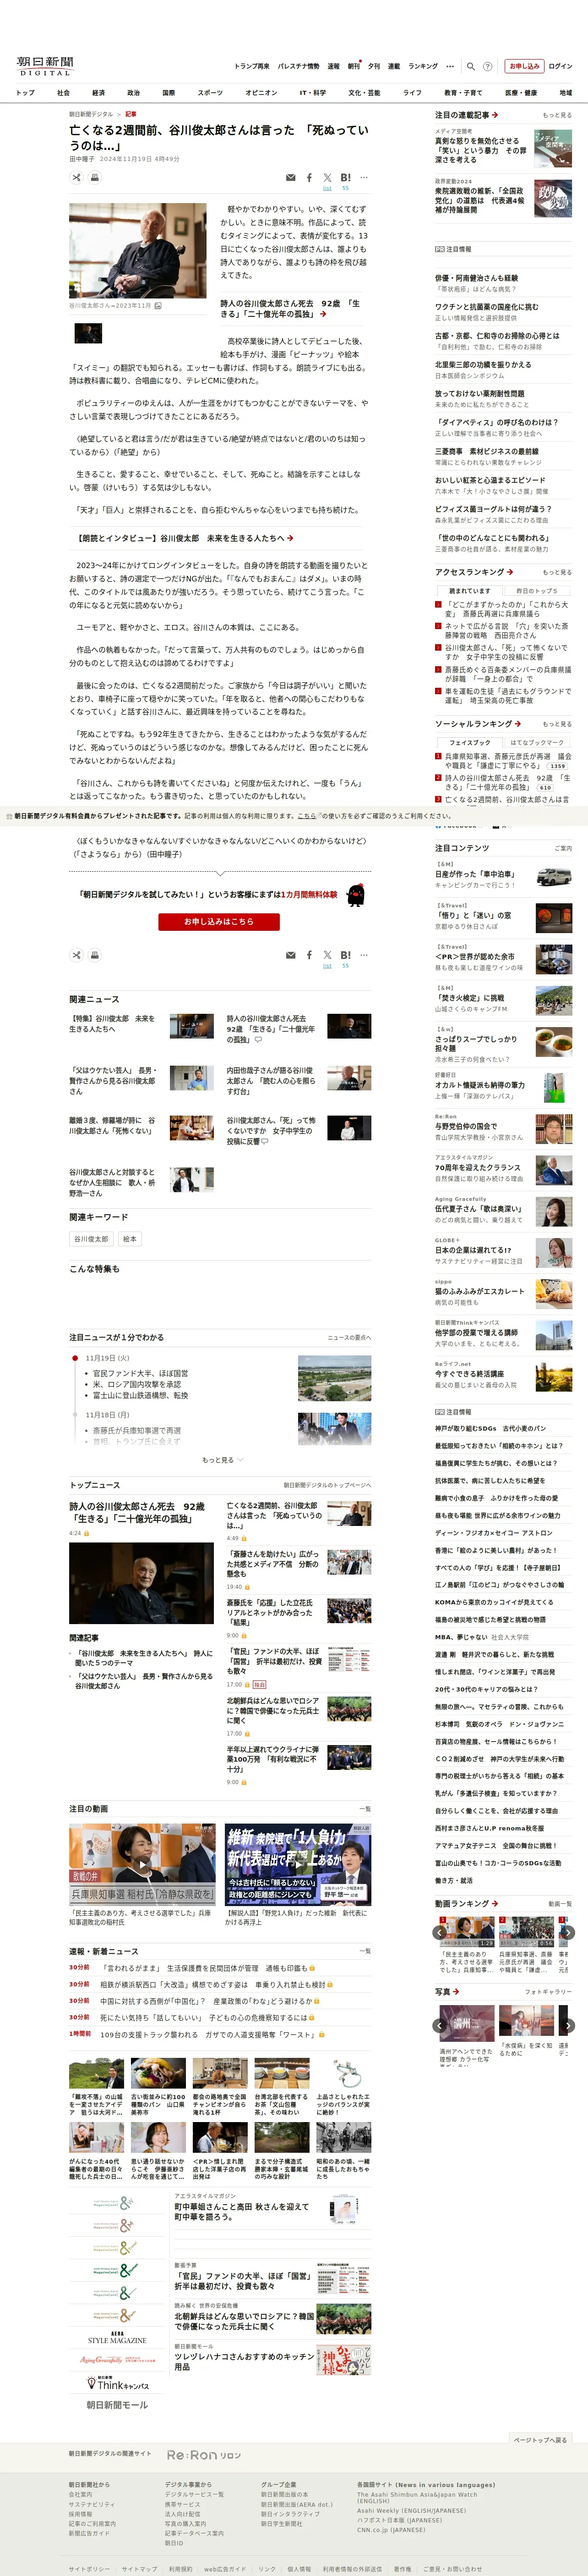Open 国際 navigation category
The height and width of the screenshot is (2576, 588).
(x=168, y=92)
